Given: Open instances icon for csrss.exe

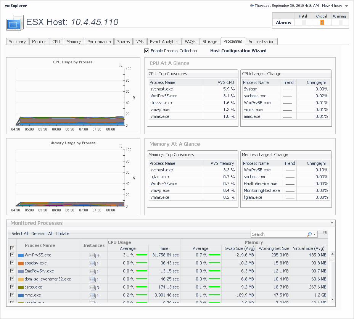Looking at the screenshot, I should coord(92,287).
